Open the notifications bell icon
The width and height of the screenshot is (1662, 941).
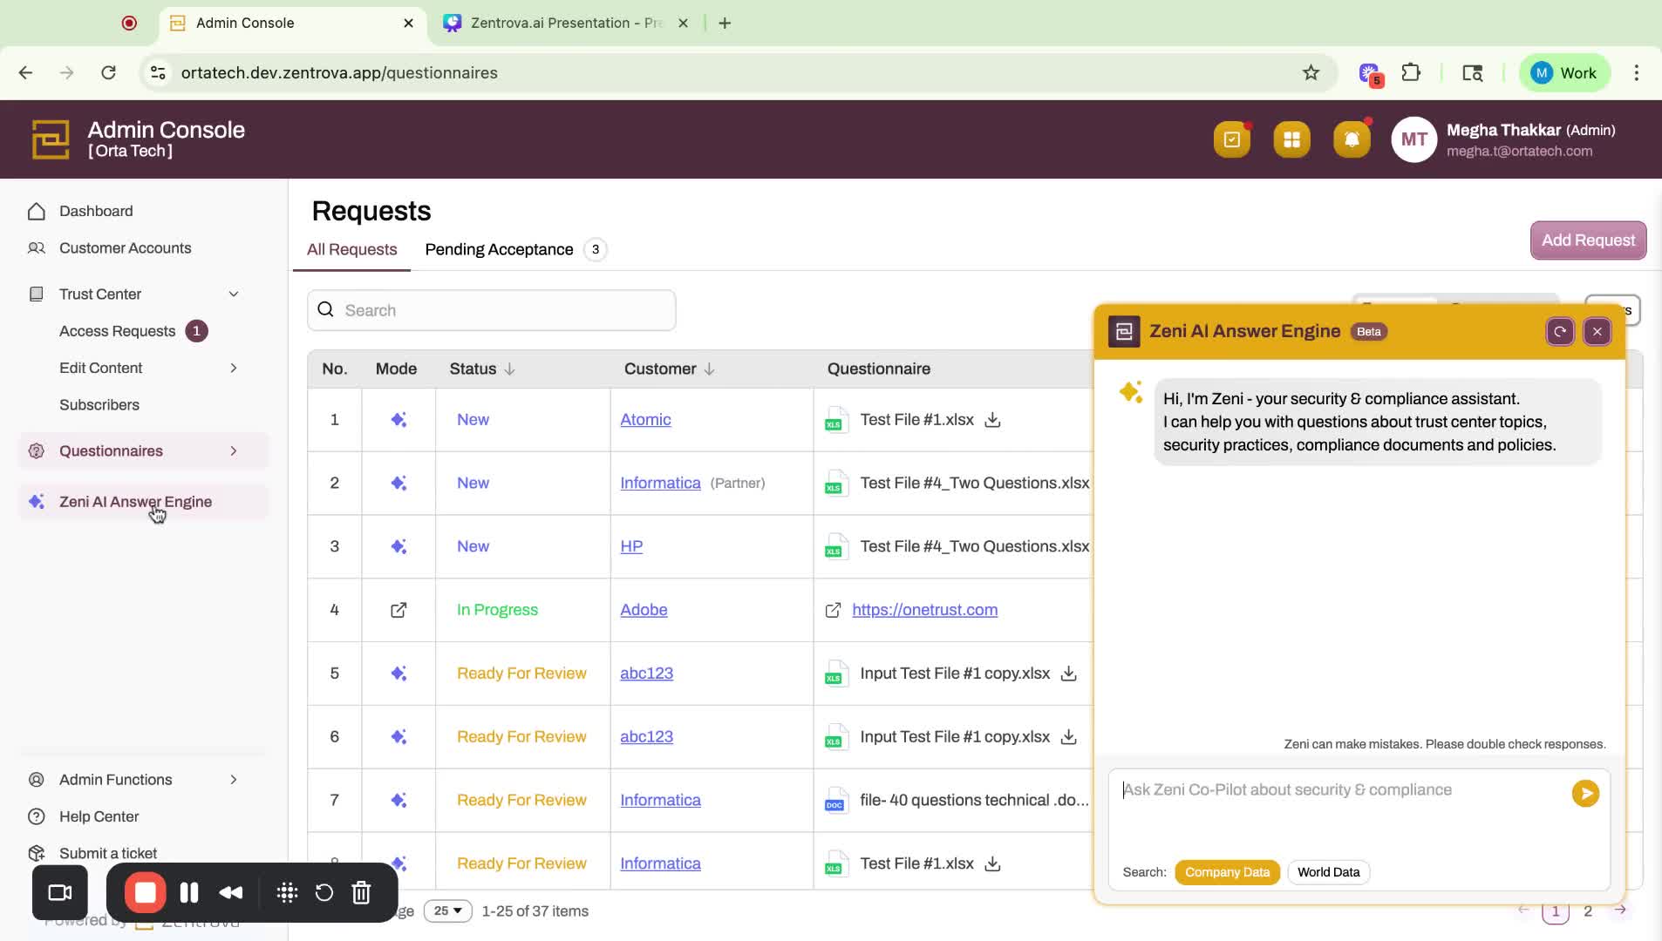(x=1352, y=139)
